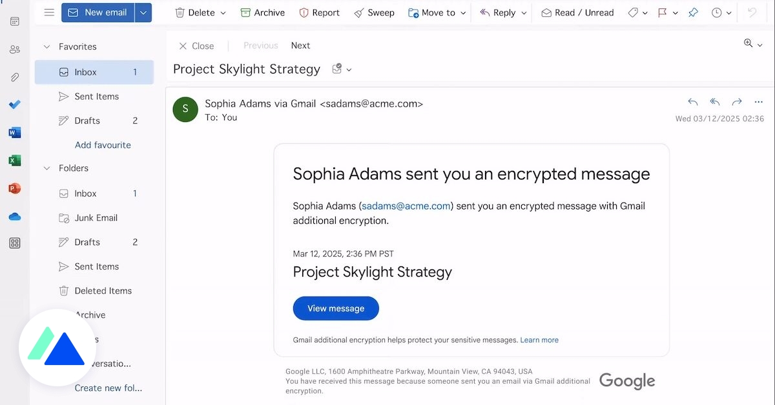Viewport: 775px width, 405px height.
Task: Open the Word app icon in sidebar
Action: point(15,133)
